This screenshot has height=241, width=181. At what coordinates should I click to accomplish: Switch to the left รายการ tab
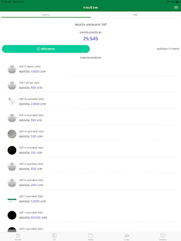click(46, 15)
